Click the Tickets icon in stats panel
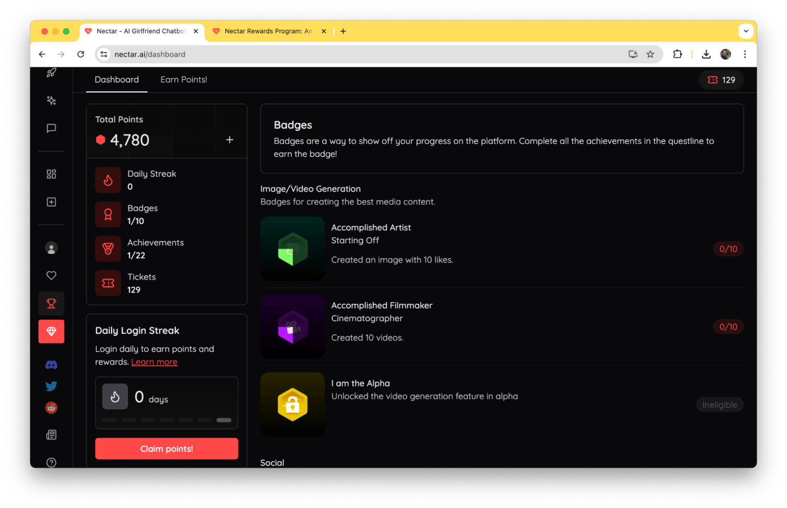 [x=108, y=283]
